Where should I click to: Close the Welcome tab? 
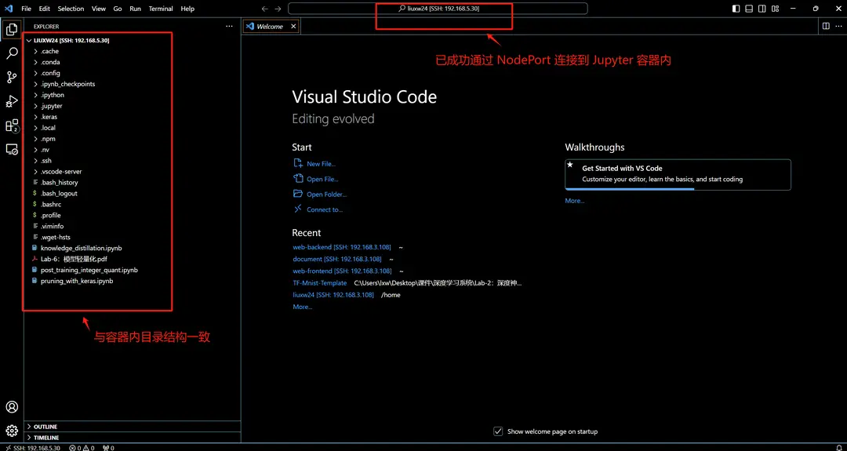293,26
